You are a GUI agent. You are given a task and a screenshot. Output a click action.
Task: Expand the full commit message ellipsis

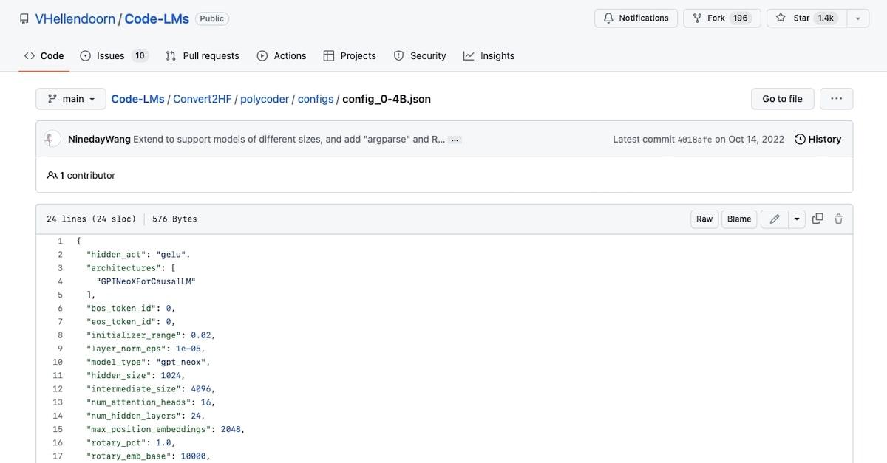455,140
